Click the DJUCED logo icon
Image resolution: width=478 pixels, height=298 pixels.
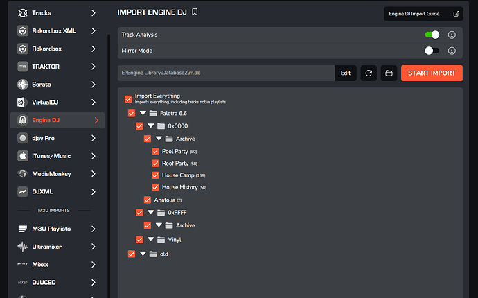[x=23, y=283]
